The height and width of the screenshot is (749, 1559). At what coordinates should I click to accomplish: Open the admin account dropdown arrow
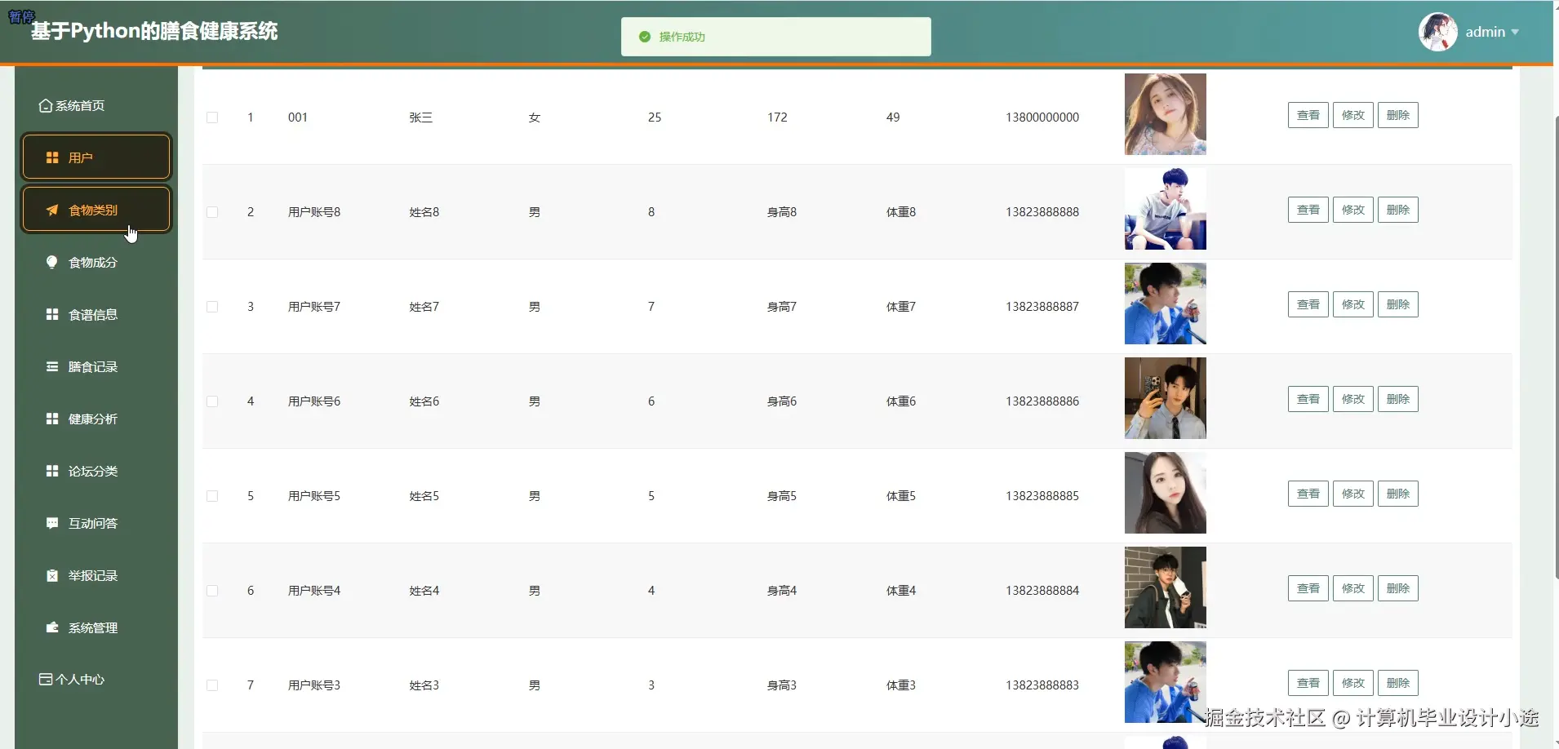(x=1515, y=33)
